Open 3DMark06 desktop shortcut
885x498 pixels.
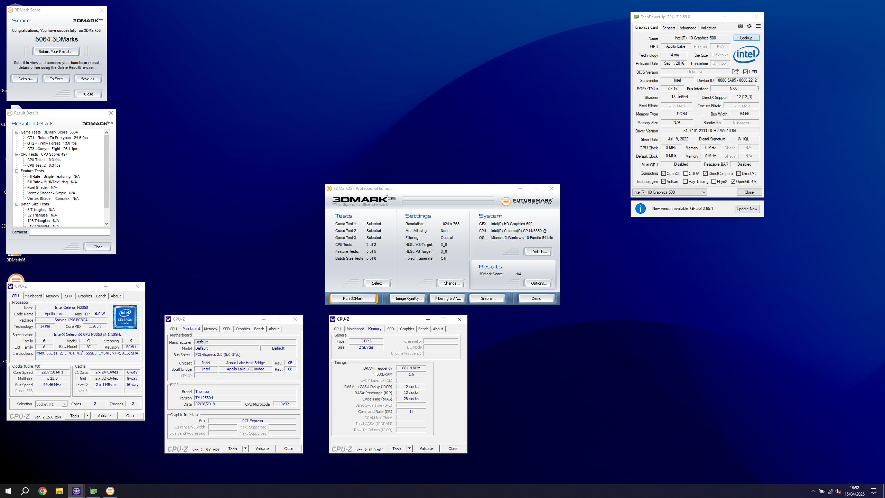[16, 260]
